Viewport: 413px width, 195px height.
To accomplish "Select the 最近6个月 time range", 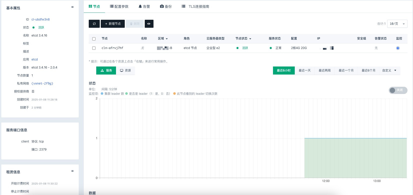I will pos(368,70).
